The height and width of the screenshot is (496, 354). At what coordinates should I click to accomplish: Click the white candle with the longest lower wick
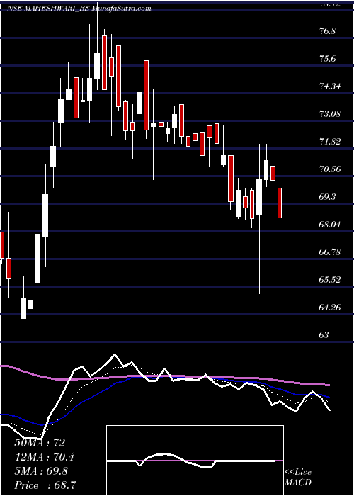[x=260, y=197]
